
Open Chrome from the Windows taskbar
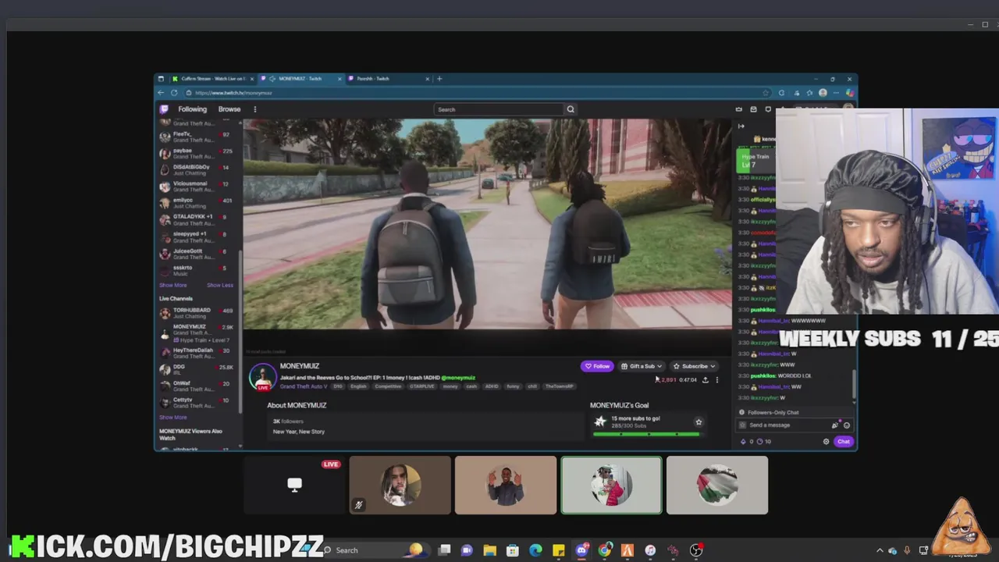point(604,550)
